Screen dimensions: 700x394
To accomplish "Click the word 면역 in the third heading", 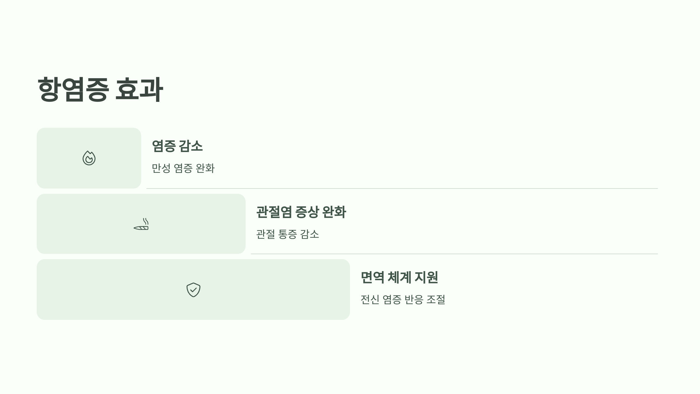I will (x=372, y=277).
